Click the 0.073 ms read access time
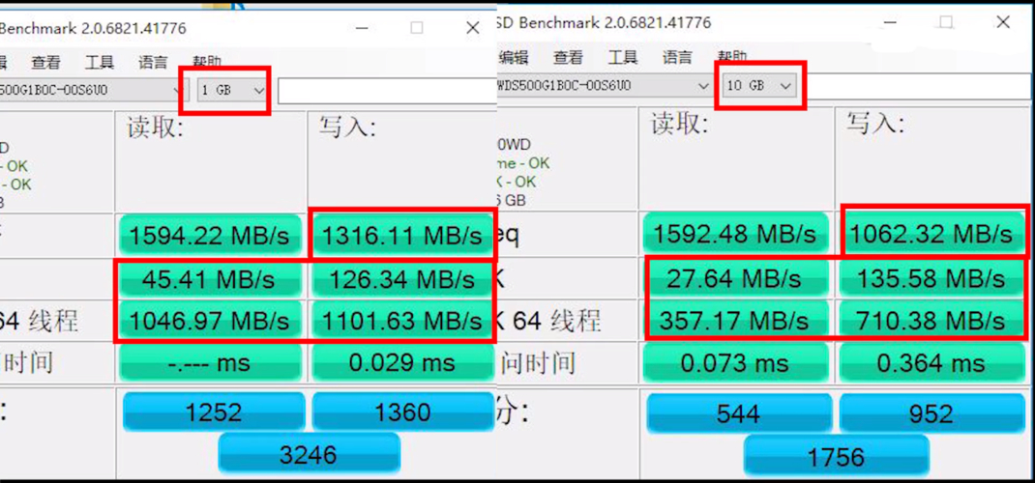 (x=735, y=363)
